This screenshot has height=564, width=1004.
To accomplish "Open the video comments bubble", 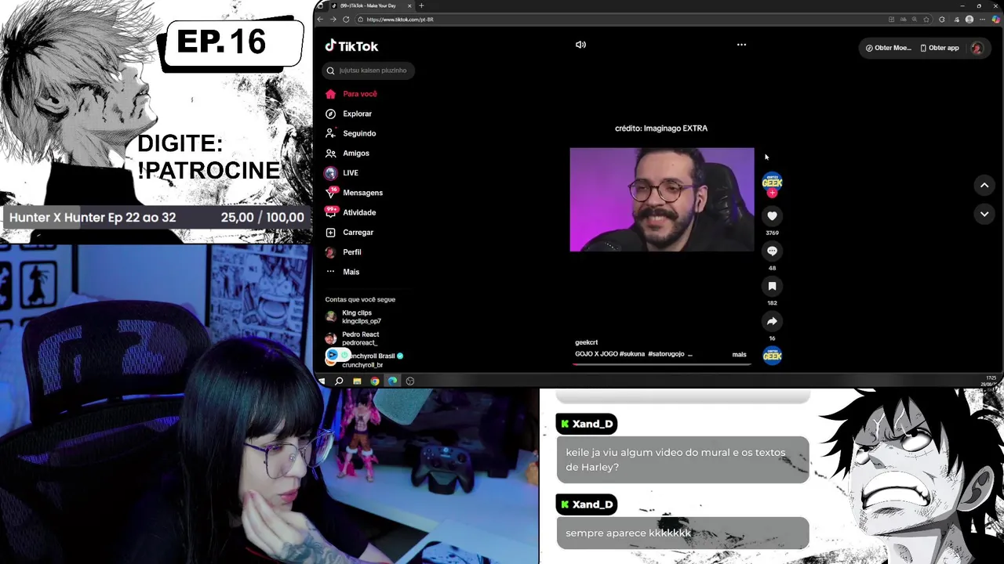I will pos(772,251).
